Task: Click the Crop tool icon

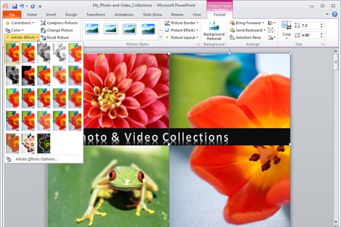Action: click(x=286, y=25)
